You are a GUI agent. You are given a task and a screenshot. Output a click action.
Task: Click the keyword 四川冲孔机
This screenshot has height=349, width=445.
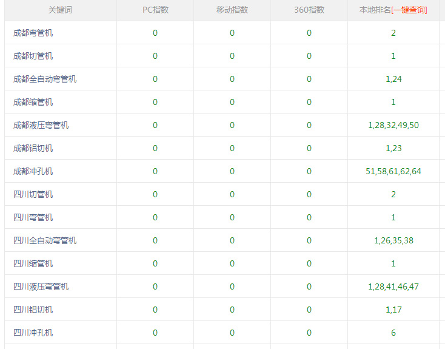click(x=33, y=333)
